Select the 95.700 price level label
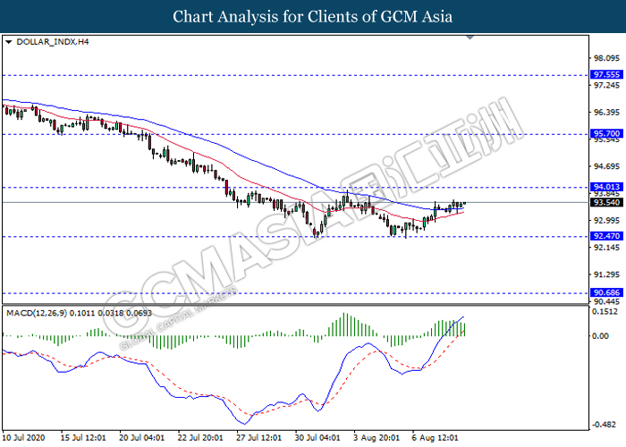The width and height of the screenshot is (626, 447). tap(606, 134)
